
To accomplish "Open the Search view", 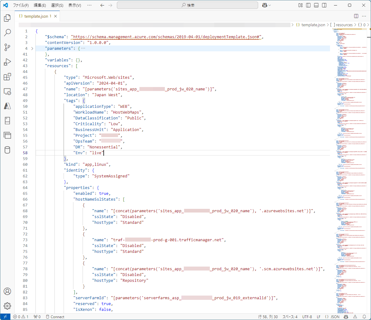I will (7, 33).
